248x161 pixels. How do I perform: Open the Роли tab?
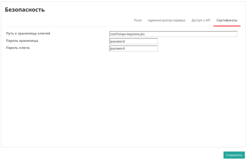(x=138, y=20)
